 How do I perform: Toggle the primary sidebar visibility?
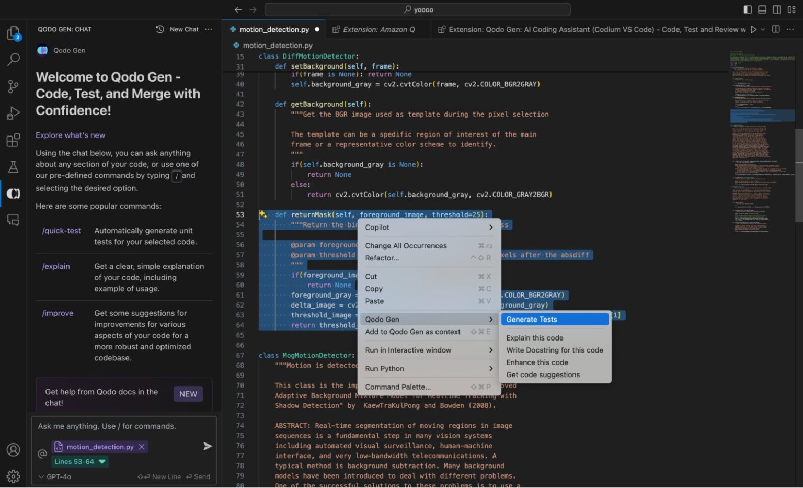pyautogui.click(x=748, y=9)
